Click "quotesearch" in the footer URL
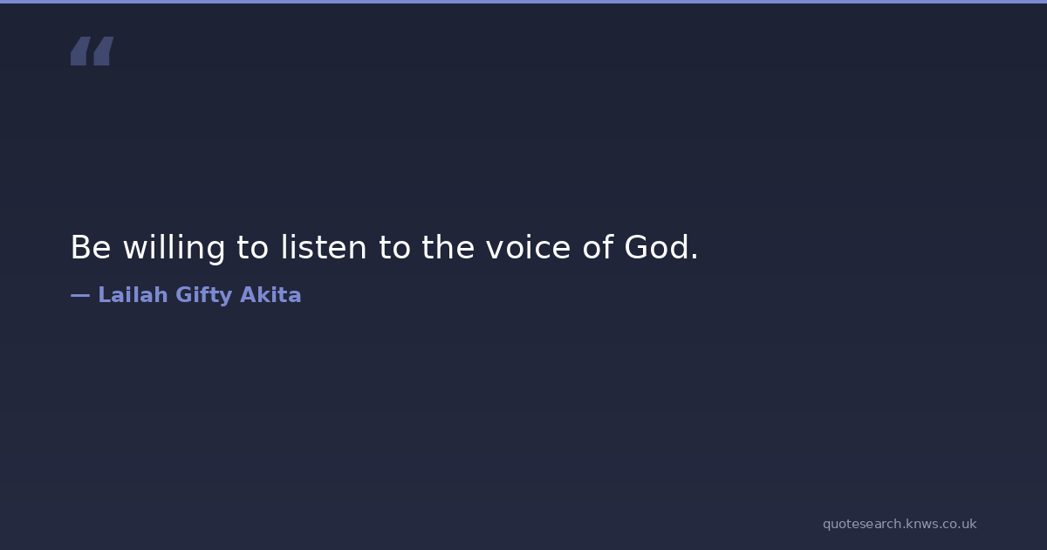1047x550 pixels. pyautogui.click(x=861, y=524)
